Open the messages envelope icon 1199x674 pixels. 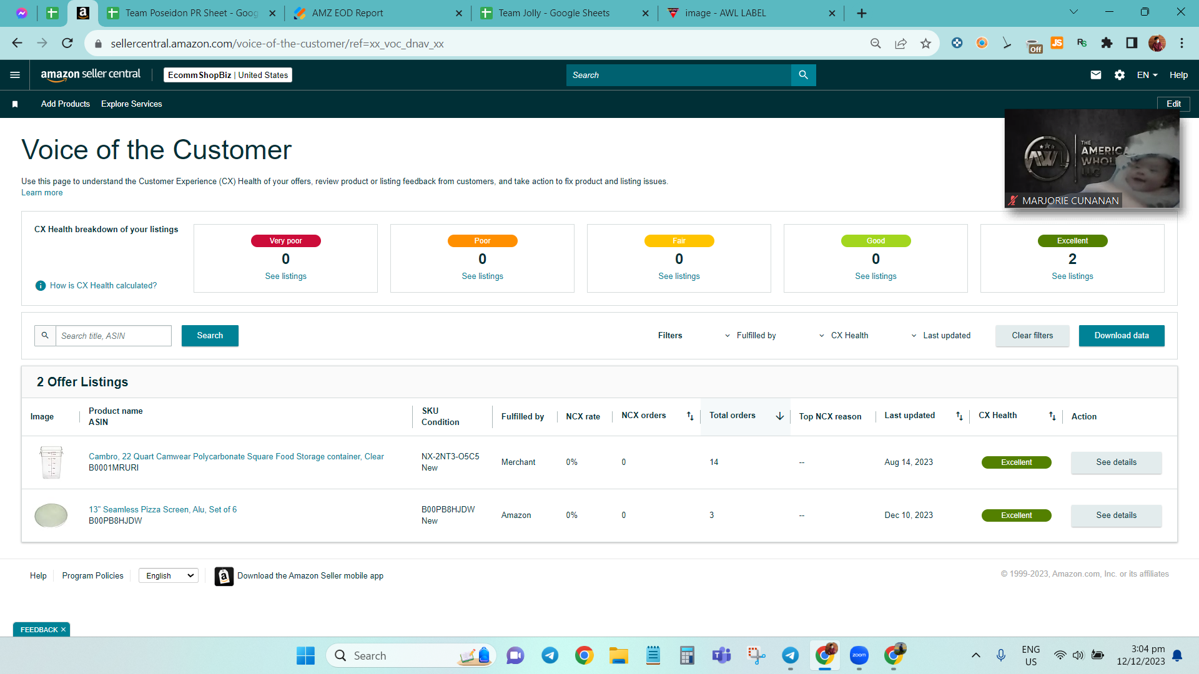[x=1096, y=75]
